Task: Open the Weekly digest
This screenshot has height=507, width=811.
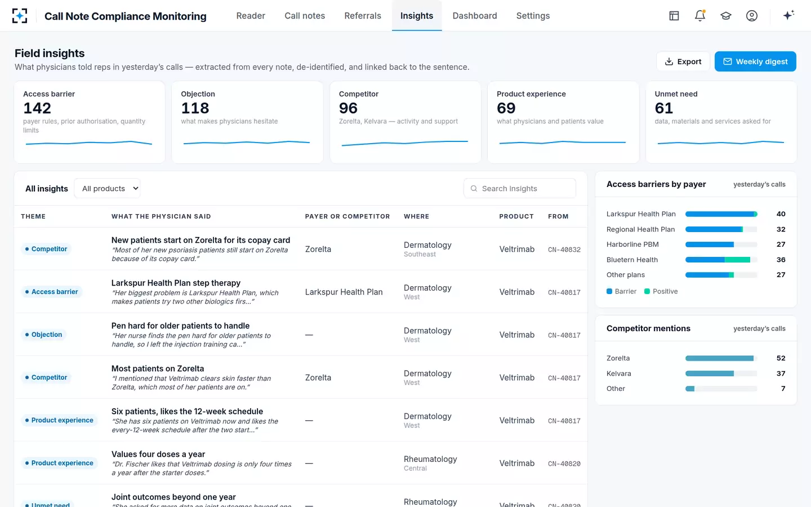Action: (x=755, y=61)
